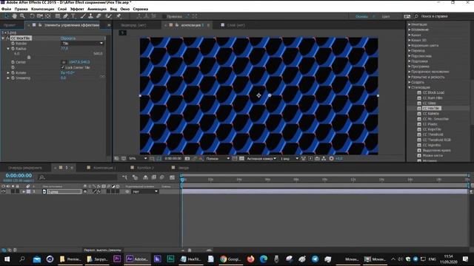This screenshot has height=266, width=474.
Task: Select the Pan Behind anchor point tool
Action: [x=47, y=16]
